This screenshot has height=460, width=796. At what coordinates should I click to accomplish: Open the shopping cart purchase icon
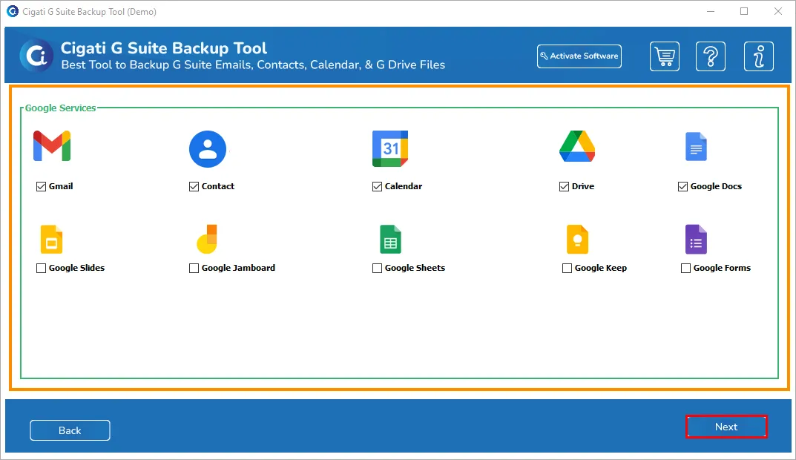click(665, 56)
